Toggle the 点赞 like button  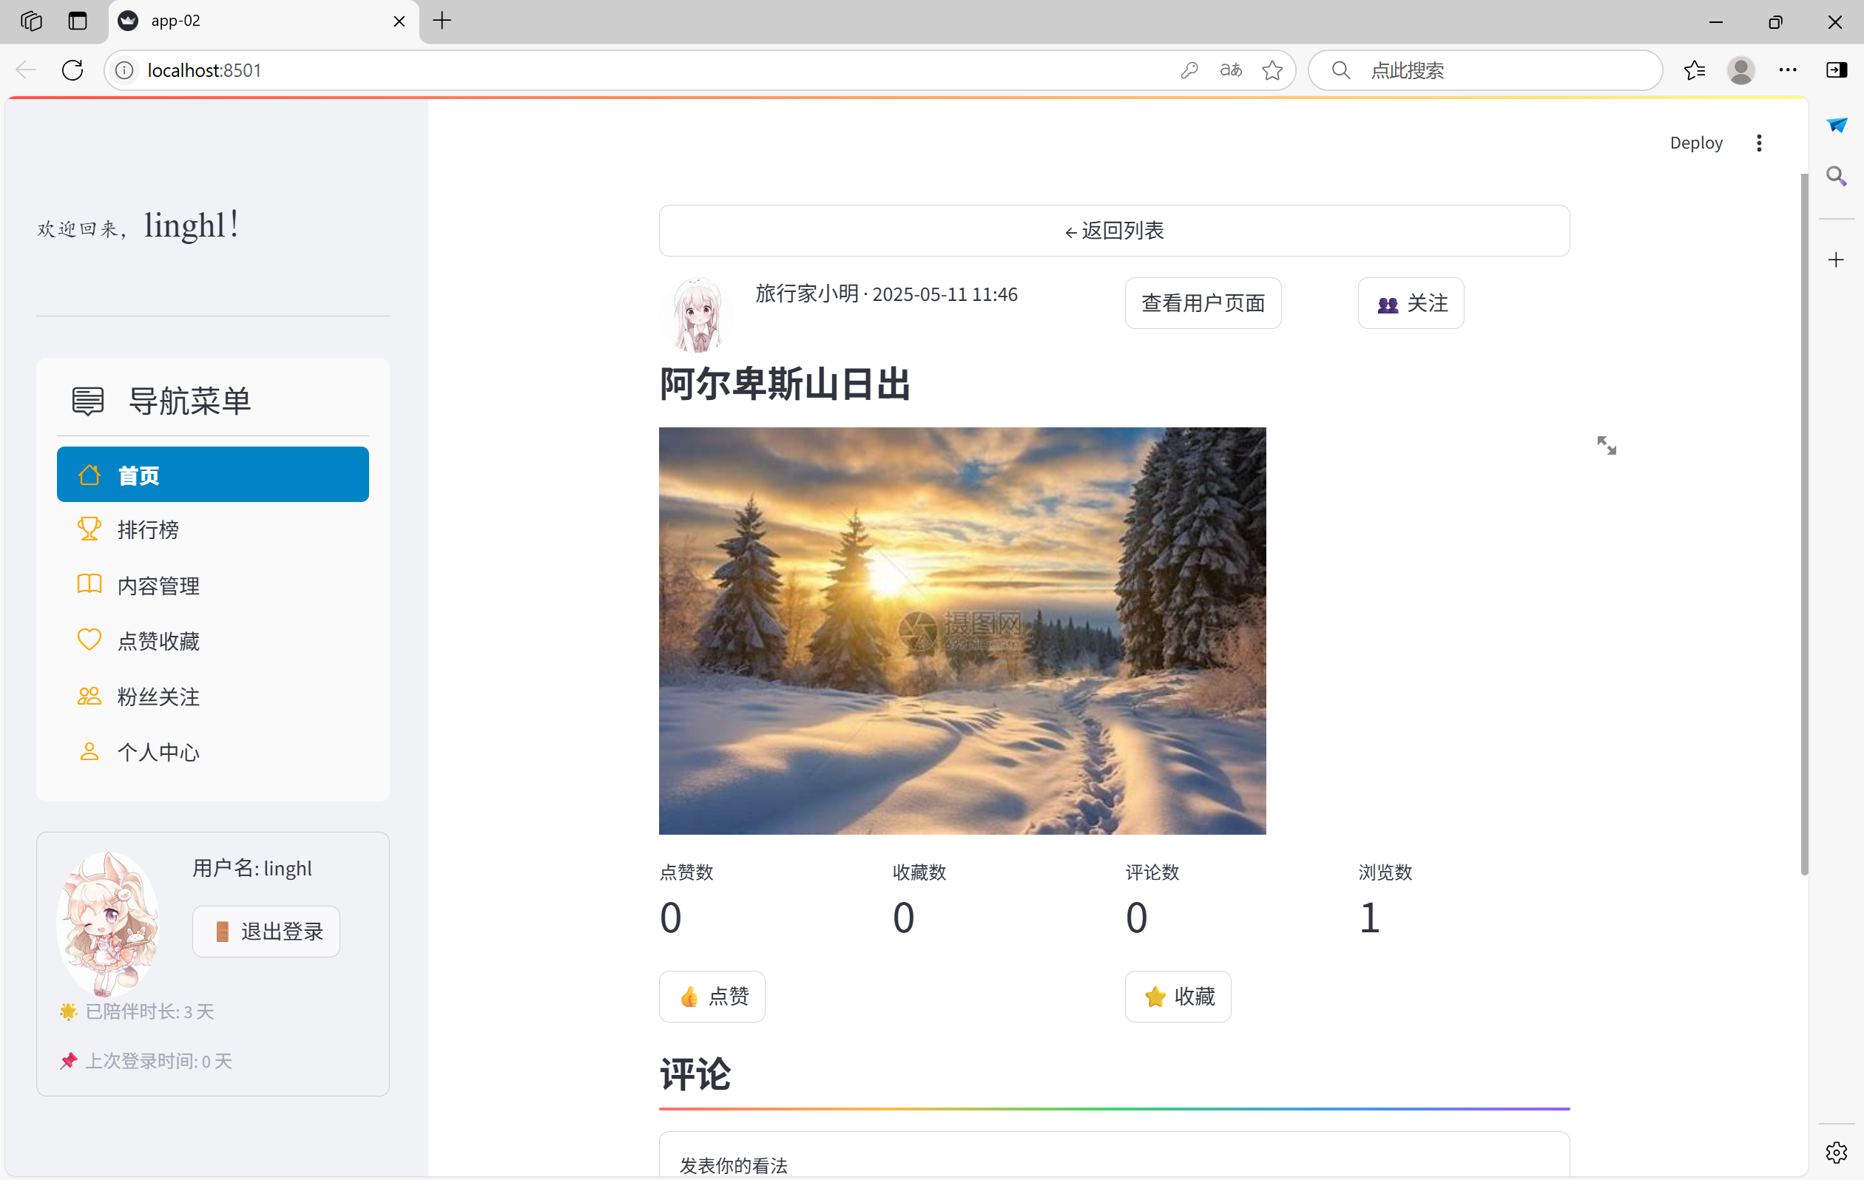tap(712, 996)
